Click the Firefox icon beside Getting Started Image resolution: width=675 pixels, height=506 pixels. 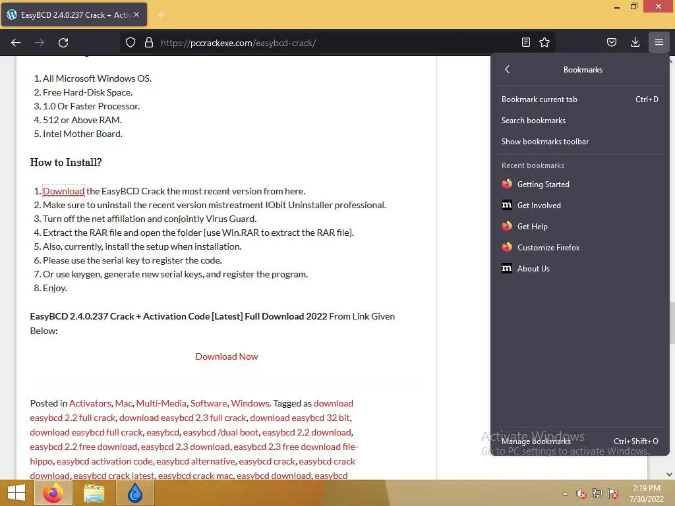click(x=507, y=184)
